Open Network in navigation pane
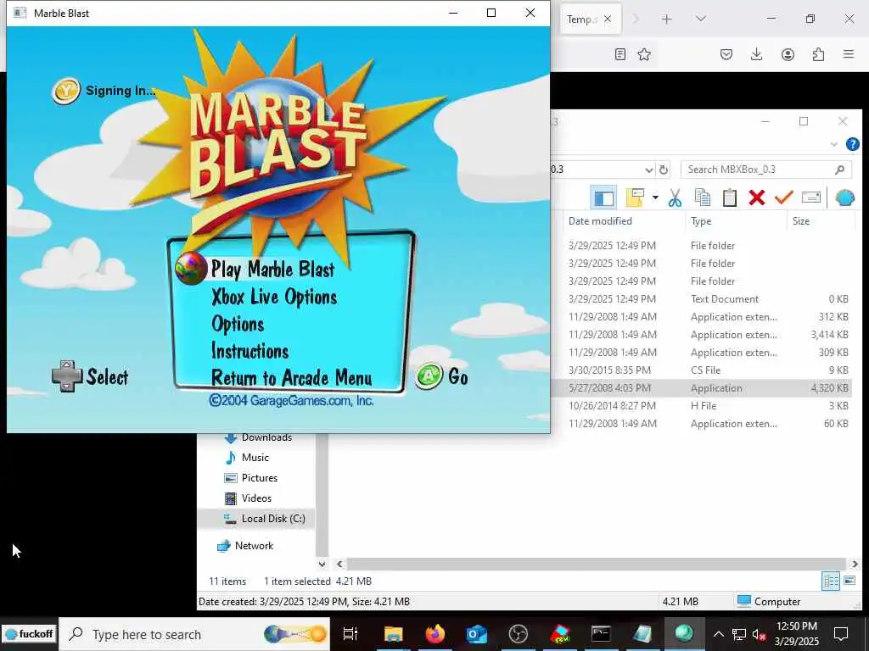 pos(254,546)
